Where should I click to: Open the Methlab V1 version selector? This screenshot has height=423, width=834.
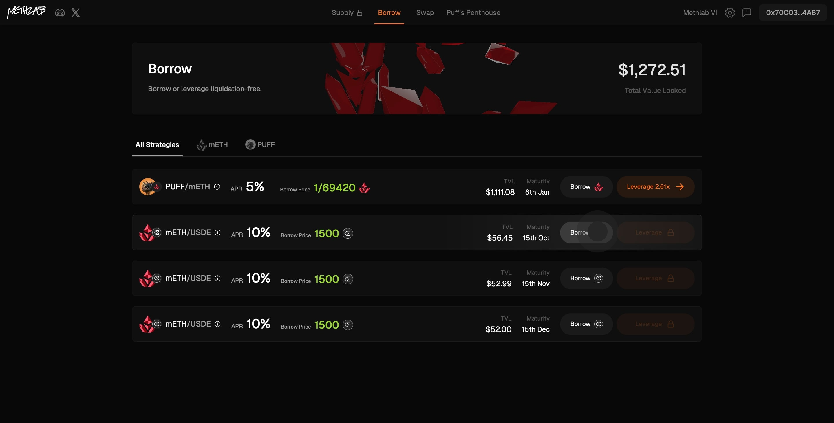(x=700, y=13)
